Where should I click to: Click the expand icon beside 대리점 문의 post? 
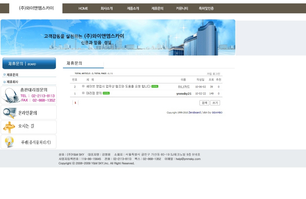click(83, 93)
